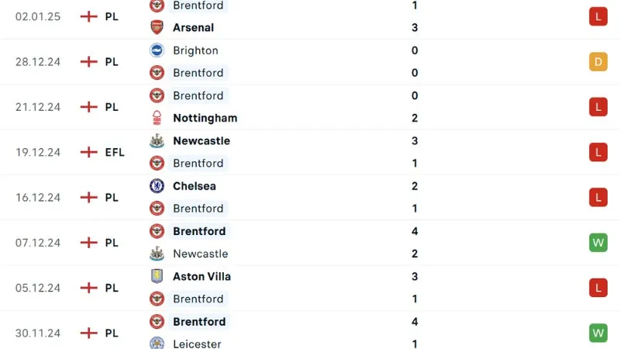
Task: Click the loss badge for 21.12.24 match
Action: click(x=598, y=107)
